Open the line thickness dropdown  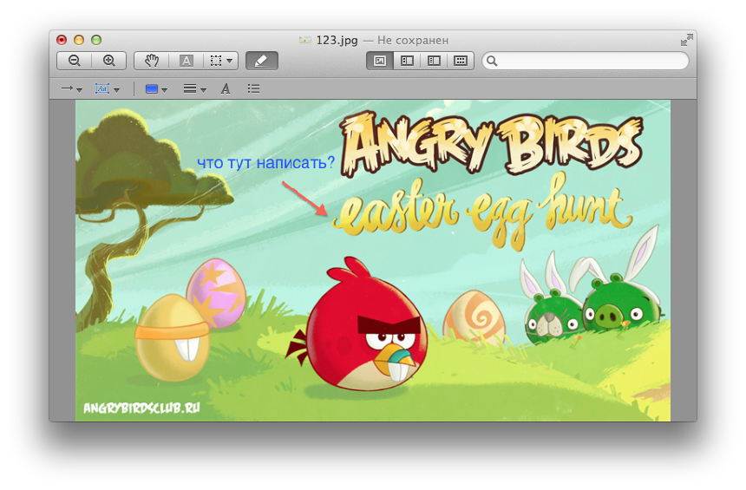click(194, 89)
